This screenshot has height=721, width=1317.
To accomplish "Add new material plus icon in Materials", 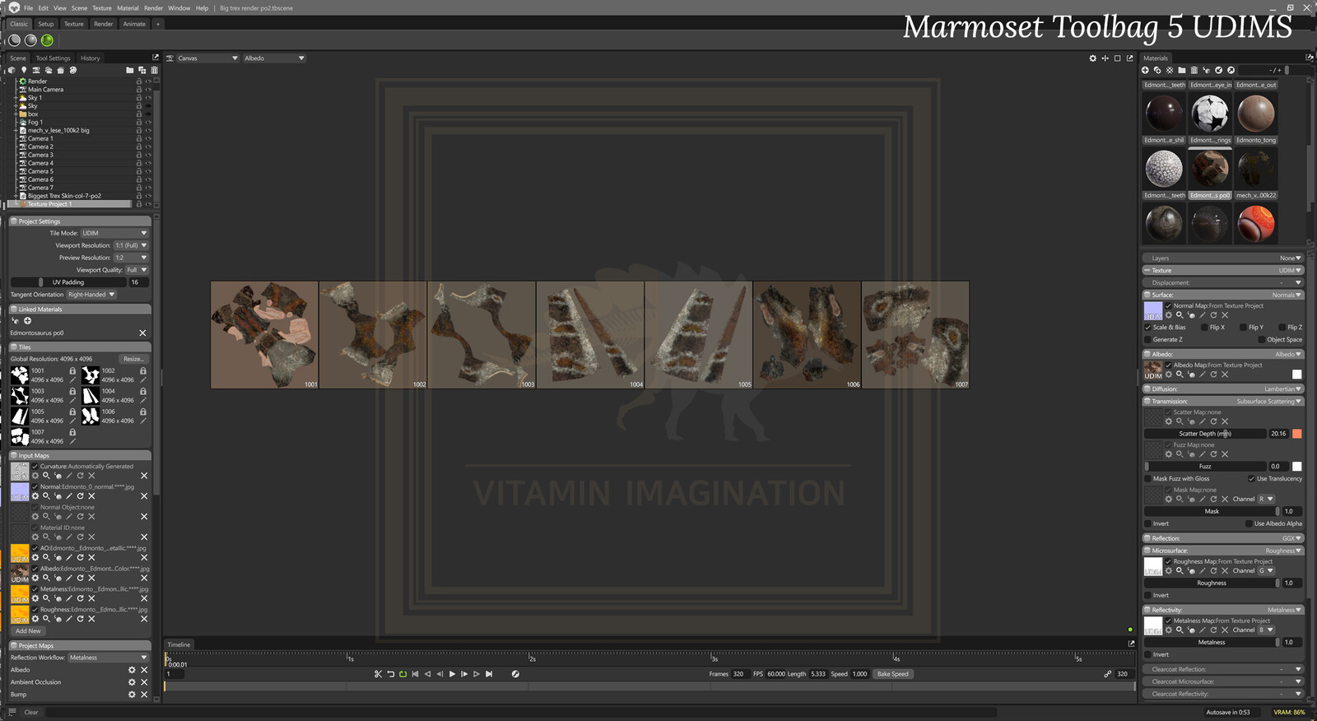I will (1145, 70).
